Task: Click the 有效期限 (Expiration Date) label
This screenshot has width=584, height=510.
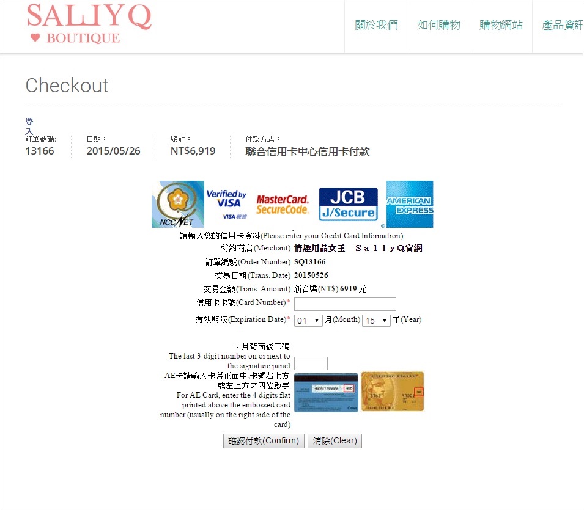Action: [x=242, y=319]
